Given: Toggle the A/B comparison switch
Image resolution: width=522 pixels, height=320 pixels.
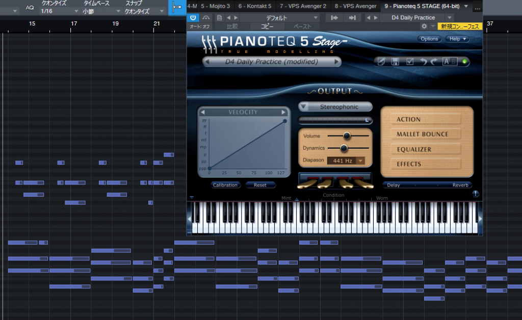Looking at the screenshot, I should pyautogui.click(x=450, y=62).
